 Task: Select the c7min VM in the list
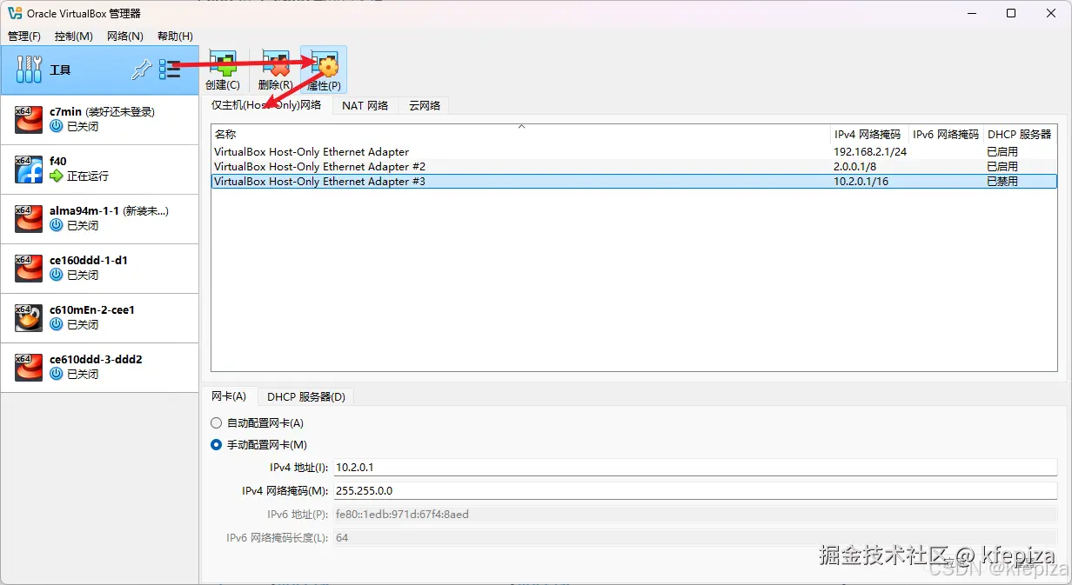pos(100,120)
